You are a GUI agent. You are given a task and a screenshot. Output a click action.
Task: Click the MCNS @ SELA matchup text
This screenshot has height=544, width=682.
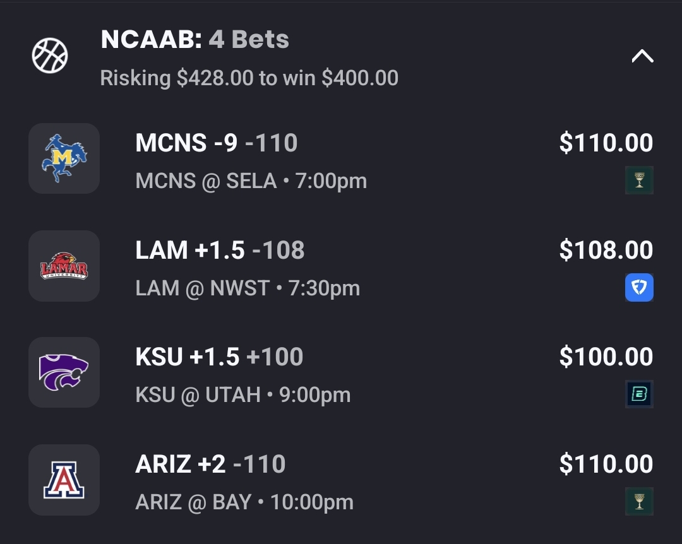click(x=251, y=181)
